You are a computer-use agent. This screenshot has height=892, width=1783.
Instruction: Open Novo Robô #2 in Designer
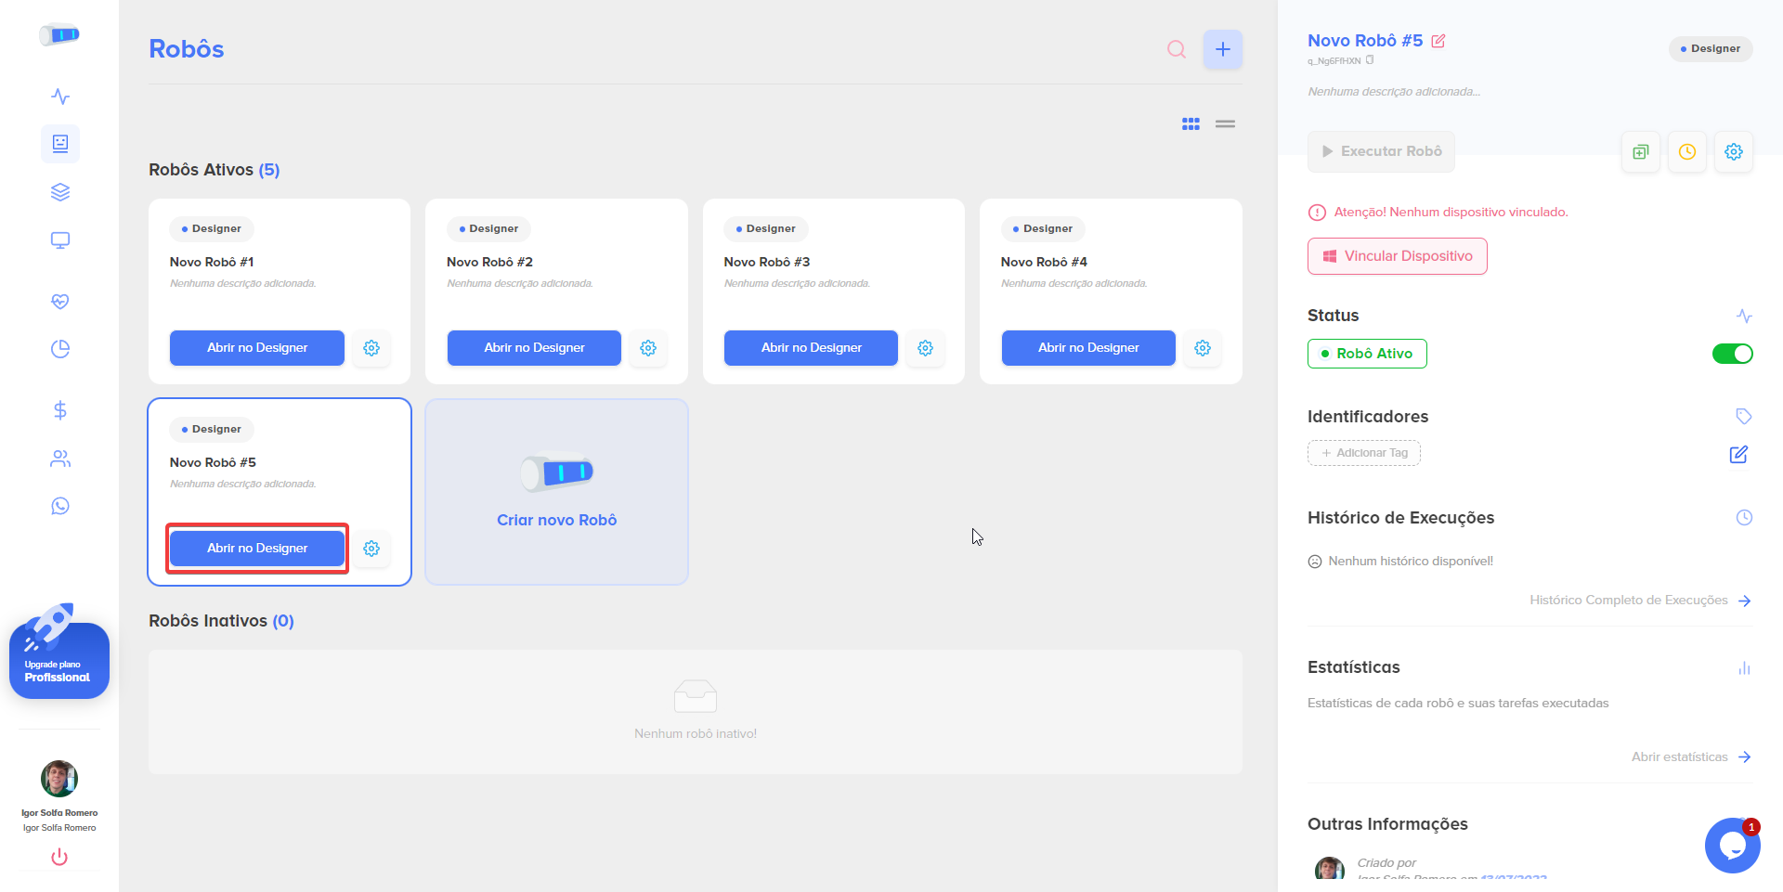(x=534, y=348)
